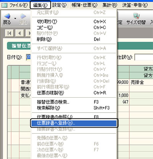
Task: Expand the dropdown arrow beside 戻る
Action: pos(15,18)
